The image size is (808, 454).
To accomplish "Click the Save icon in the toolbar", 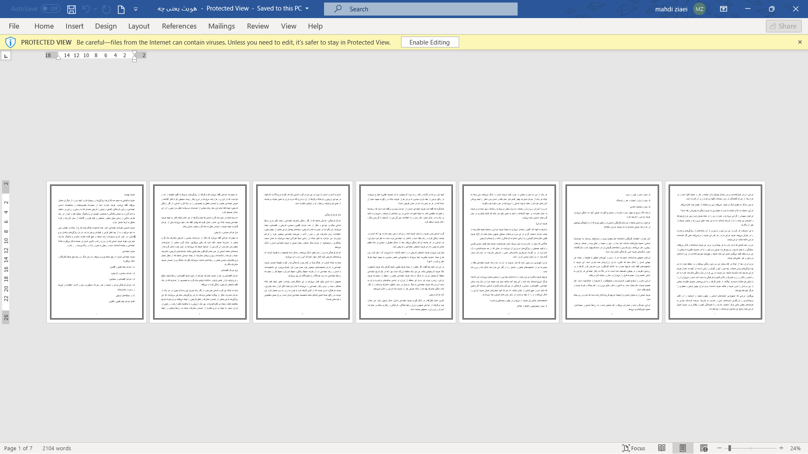I will (71, 9).
